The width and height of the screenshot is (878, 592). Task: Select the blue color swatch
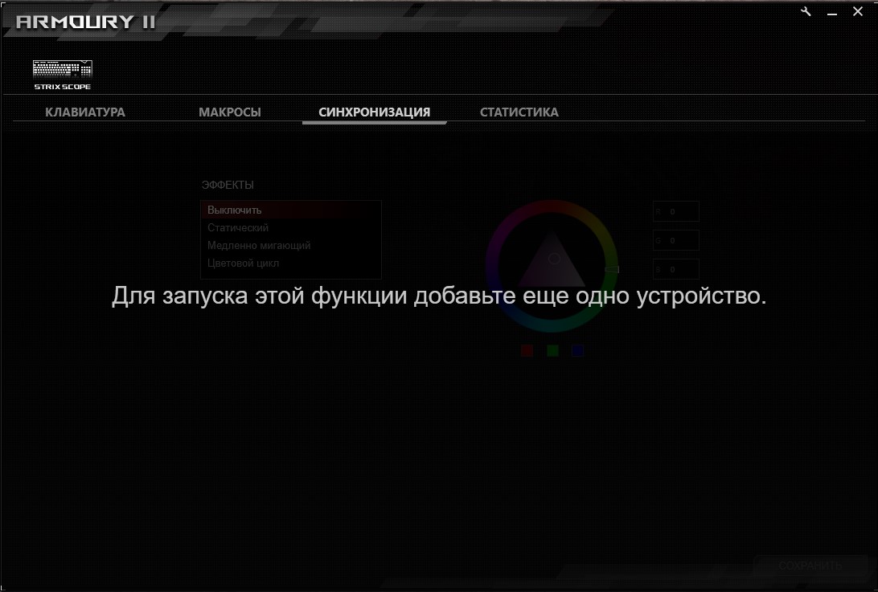tap(577, 350)
